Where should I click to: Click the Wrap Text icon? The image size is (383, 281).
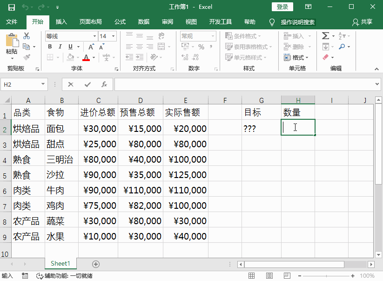[161, 36]
